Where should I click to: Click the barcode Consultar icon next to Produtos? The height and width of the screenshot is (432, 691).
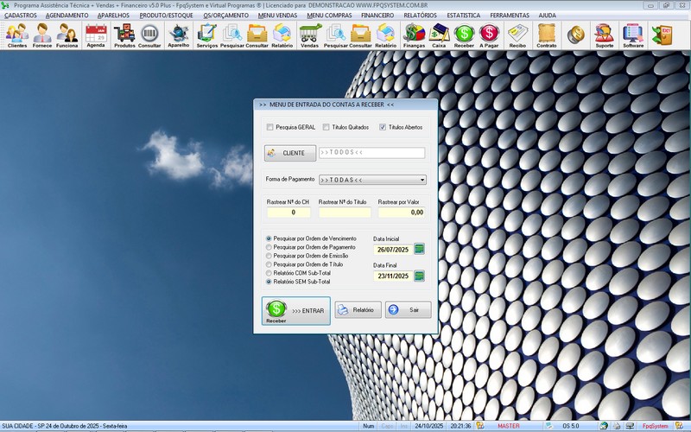[x=149, y=35]
